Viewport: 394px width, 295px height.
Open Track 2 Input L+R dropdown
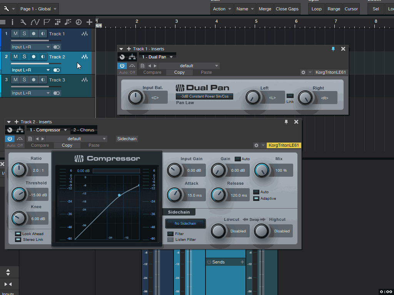point(31,70)
